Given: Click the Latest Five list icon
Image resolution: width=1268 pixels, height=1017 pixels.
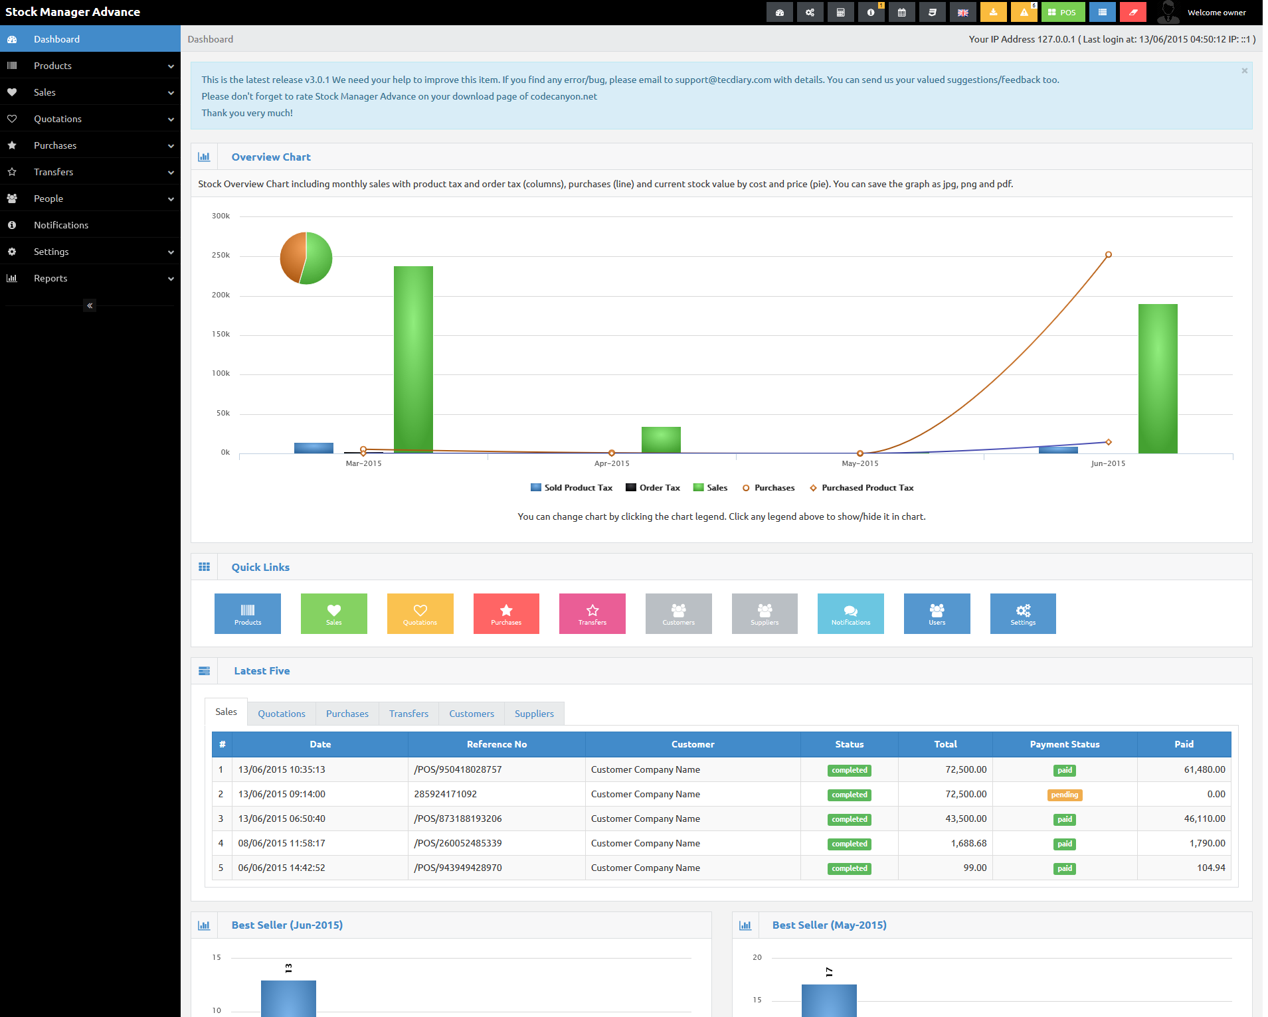Looking at the screenshot, I should pyautogui.click(x=204, y=671).
